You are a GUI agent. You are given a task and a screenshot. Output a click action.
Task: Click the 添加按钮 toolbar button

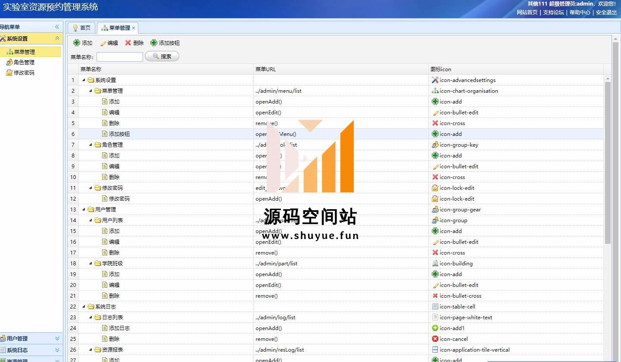(165, 43)
